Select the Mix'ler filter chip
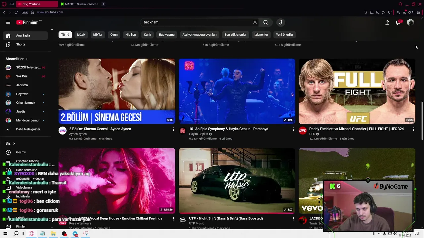Image resolution: width=424 pixels, height=238 pixels. pos(98,34)
